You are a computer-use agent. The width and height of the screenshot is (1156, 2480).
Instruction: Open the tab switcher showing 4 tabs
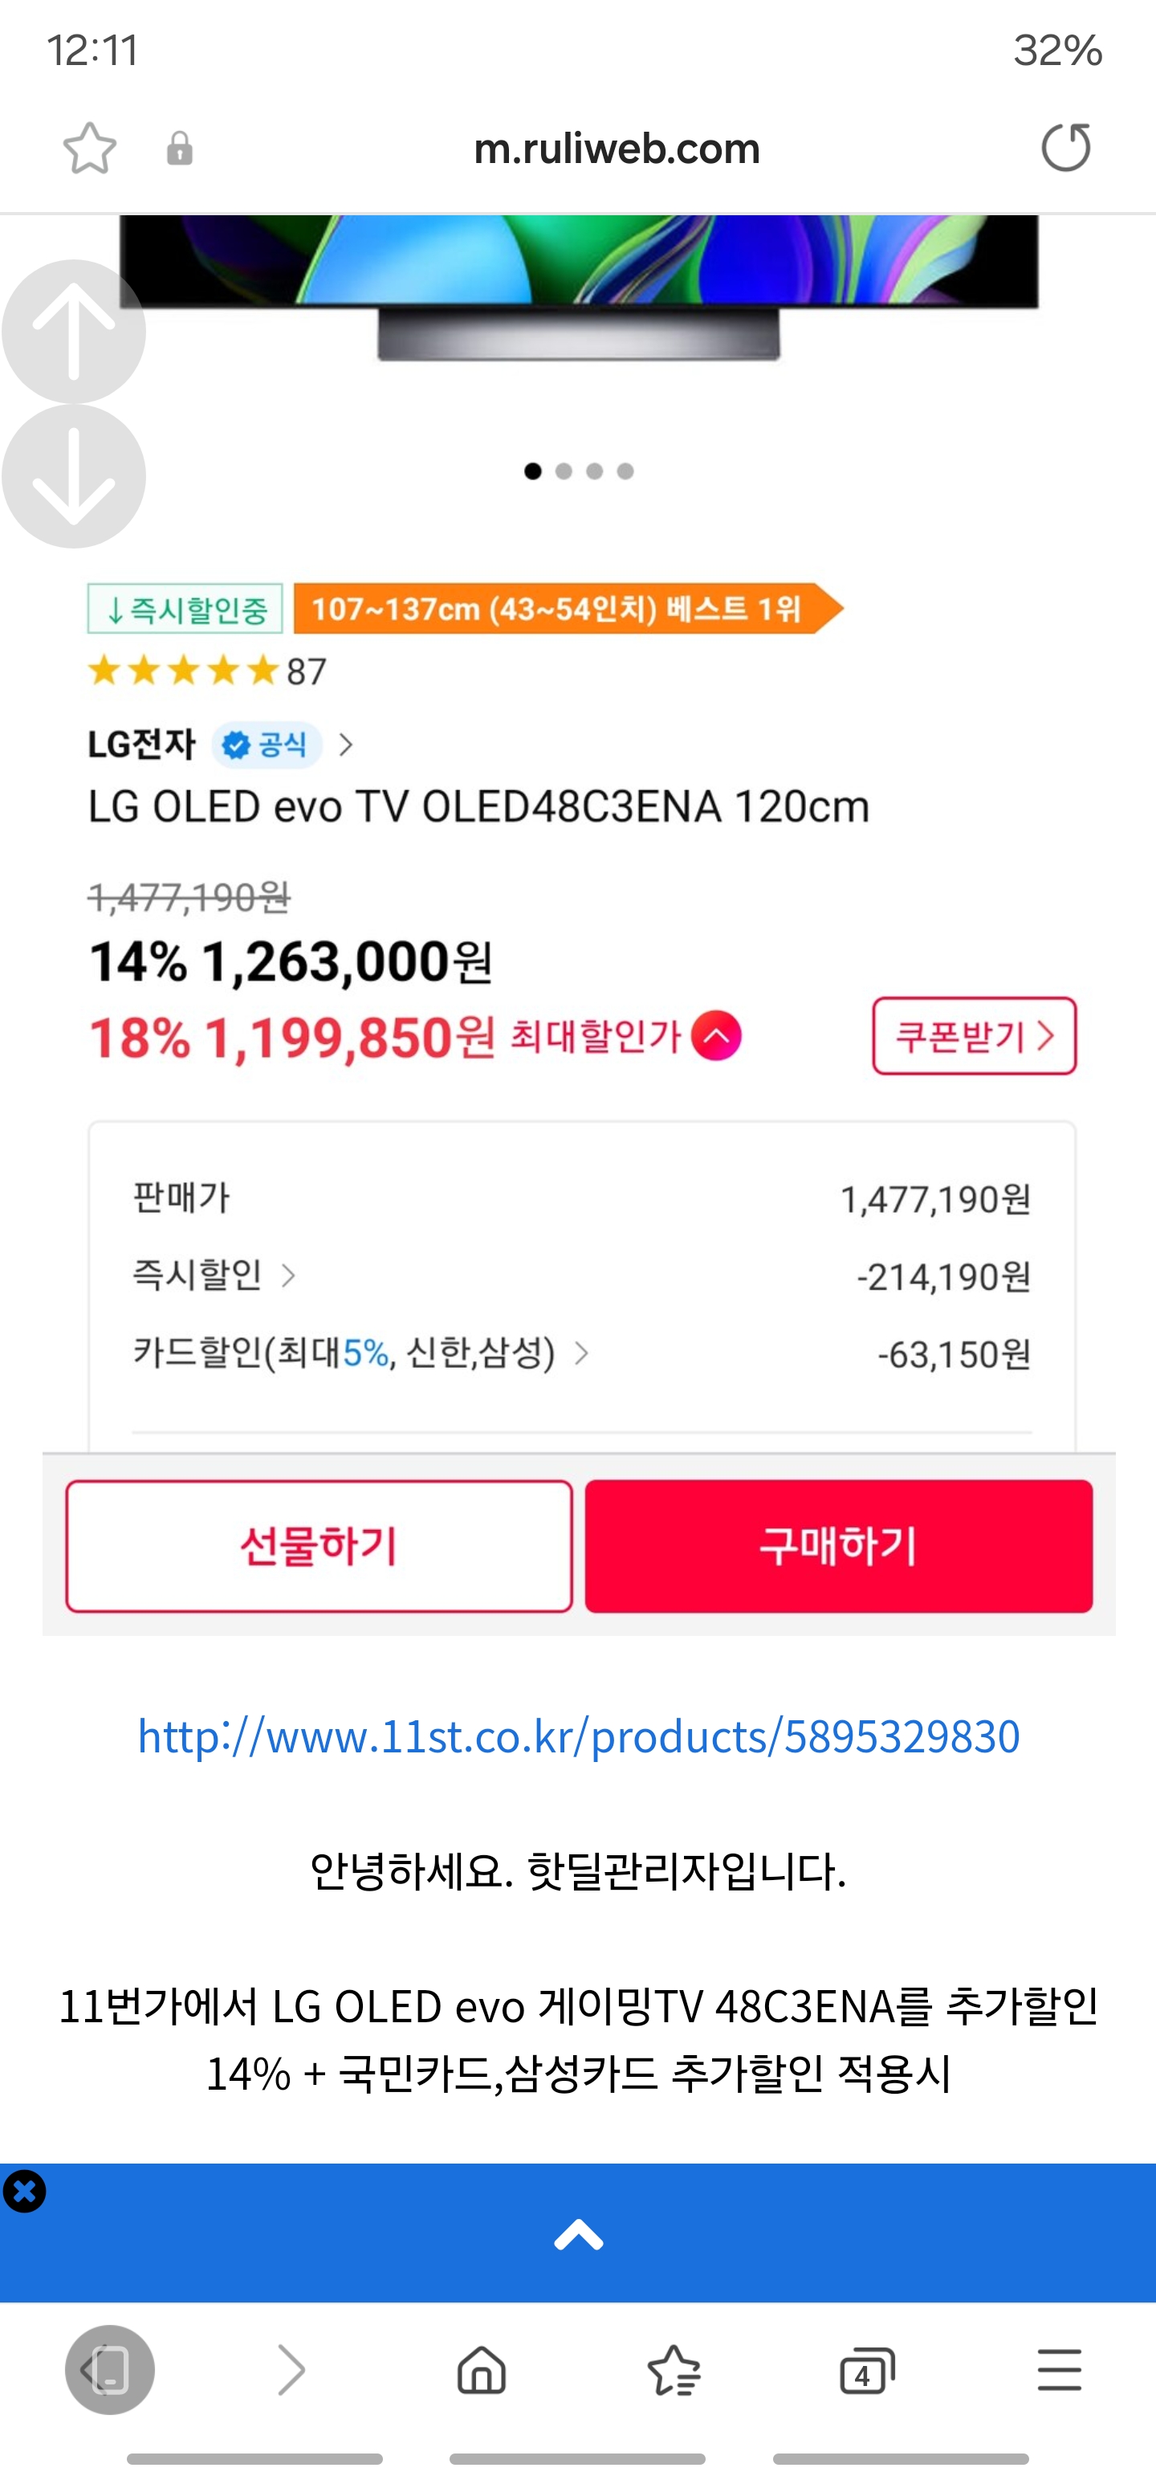(866, 2369)
